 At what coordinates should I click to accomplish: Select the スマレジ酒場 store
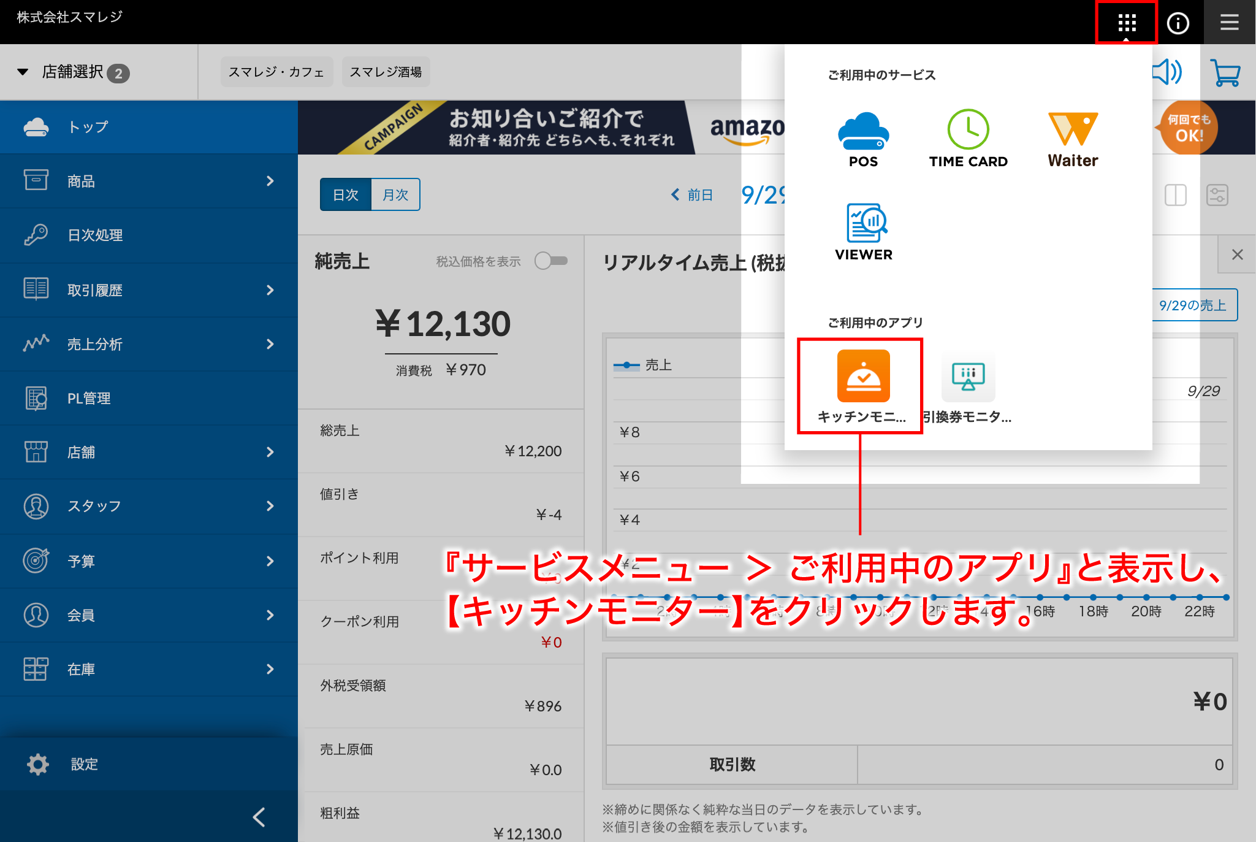pyautogui.click(x=386, y=72)
